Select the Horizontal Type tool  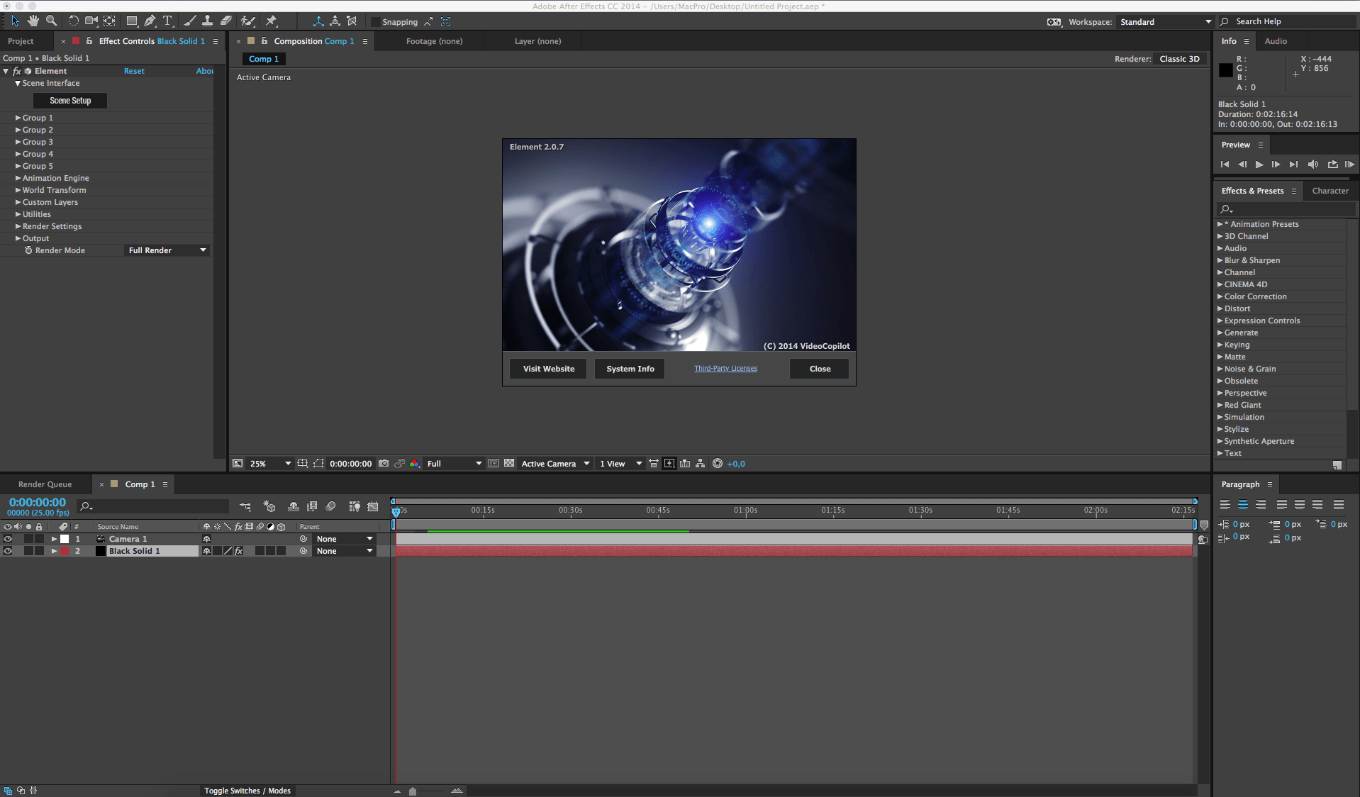[168, 21]
